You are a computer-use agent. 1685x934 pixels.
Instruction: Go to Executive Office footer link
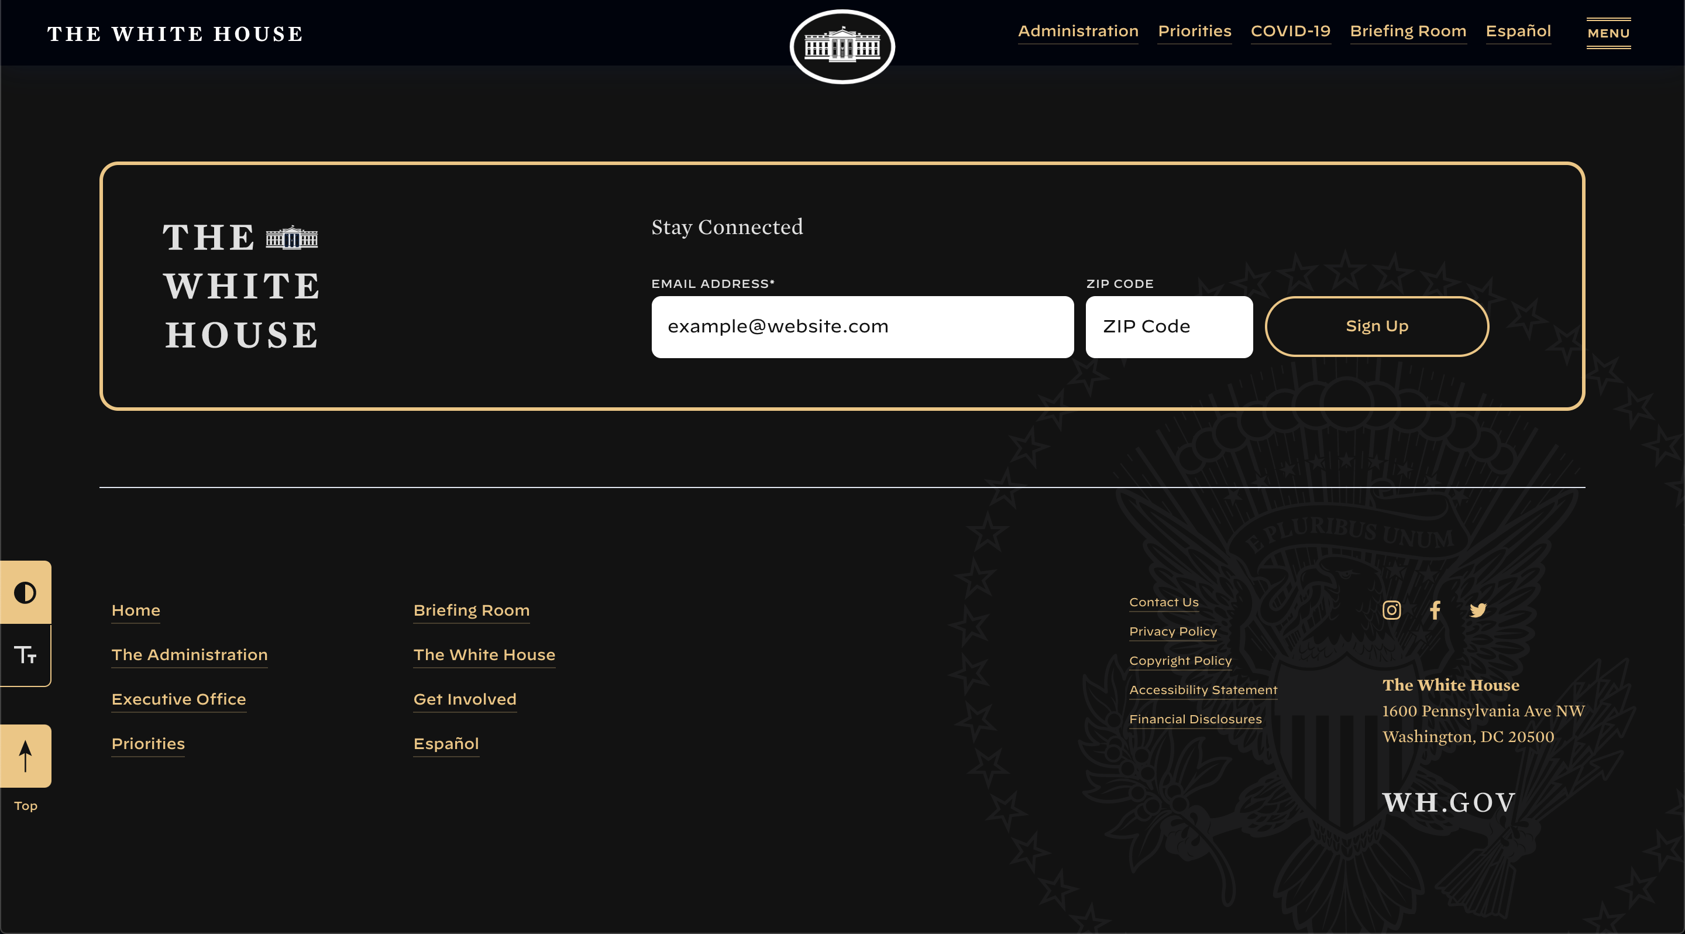178,699
